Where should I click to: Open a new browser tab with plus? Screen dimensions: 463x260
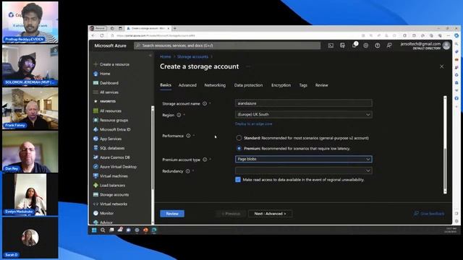(175, 28)
